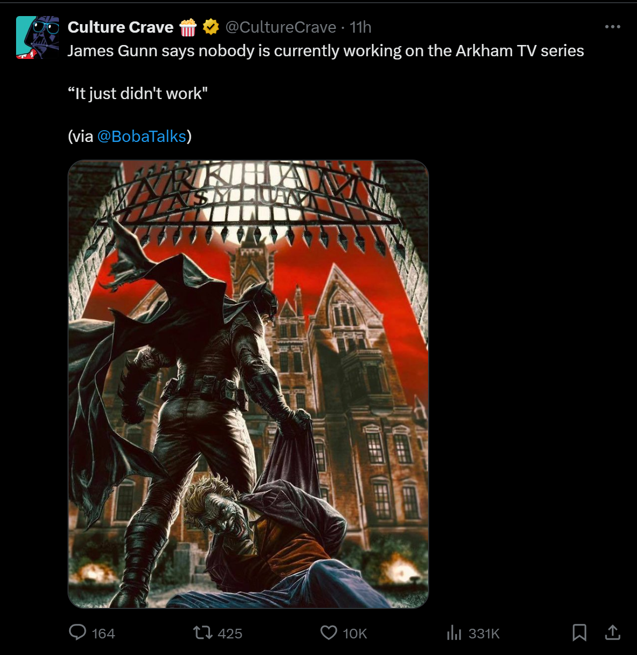Click the @CultureCrave handle
The height and width of the screenshot is (655, 637).
[281, 27]
